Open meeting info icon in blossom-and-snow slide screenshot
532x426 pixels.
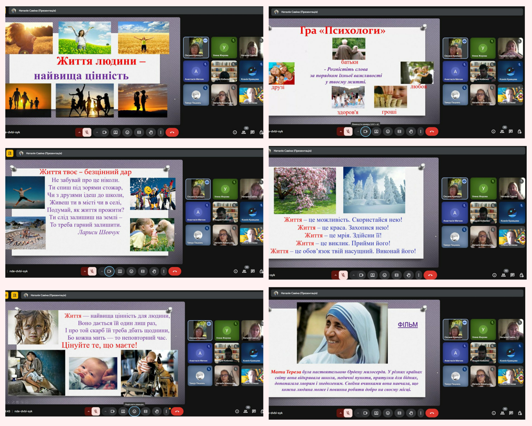pos(494,275)
